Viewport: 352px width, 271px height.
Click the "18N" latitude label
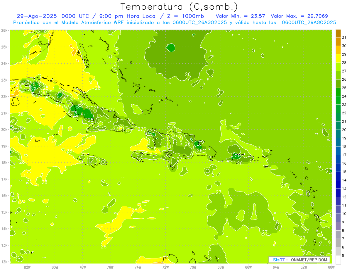tap(4, 163)
